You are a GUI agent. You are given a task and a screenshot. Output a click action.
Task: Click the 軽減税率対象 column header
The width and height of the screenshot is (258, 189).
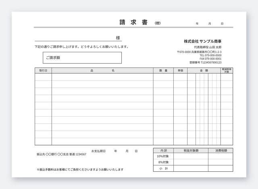[227, 70]
